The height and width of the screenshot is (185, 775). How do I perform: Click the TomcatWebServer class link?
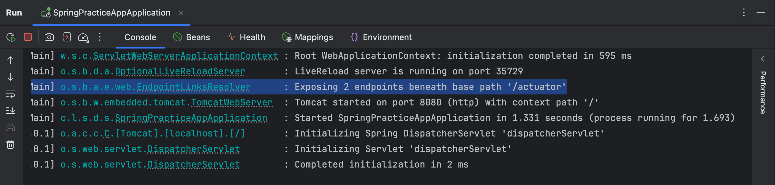click(232, 103)
